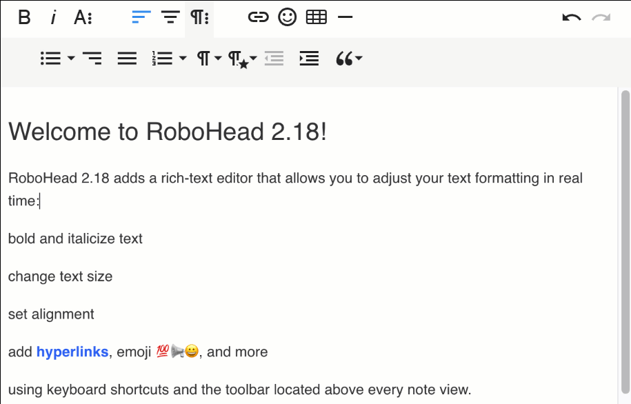This screenshot has height=404, width=631.
Task: Open the paragraph style star dropdown
Action: point(242,59)
